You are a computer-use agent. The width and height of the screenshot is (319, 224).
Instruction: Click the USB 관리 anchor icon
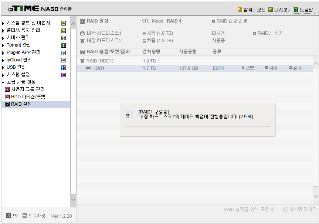coord(64,68)
